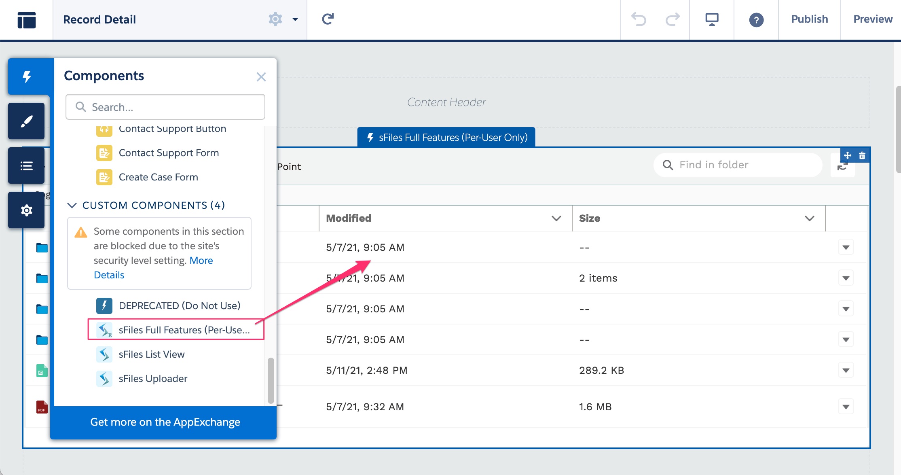Open row actions for the 2 items folder
901x475 pixels.
tap(846, 278)
